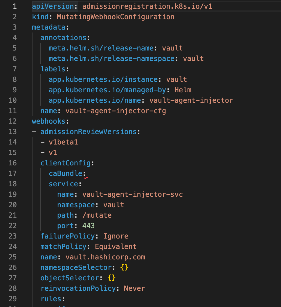The height and width of the screenshot is (307, 281).
Task: Click the /mutate path value
Action: coord(97,215)
